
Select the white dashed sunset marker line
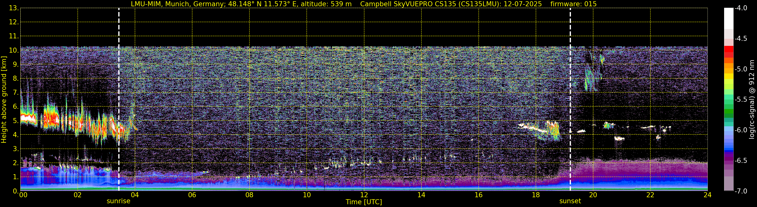point(570,100)
